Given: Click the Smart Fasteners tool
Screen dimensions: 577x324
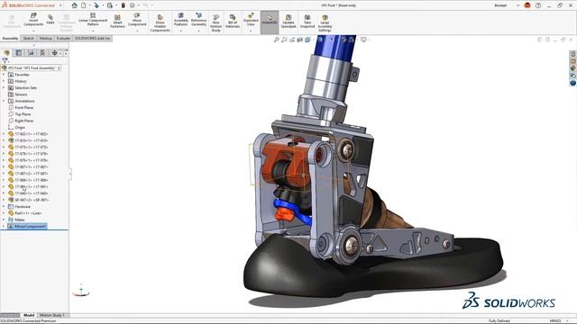Looking at the screenshot, I should click(x=117, y=21).
